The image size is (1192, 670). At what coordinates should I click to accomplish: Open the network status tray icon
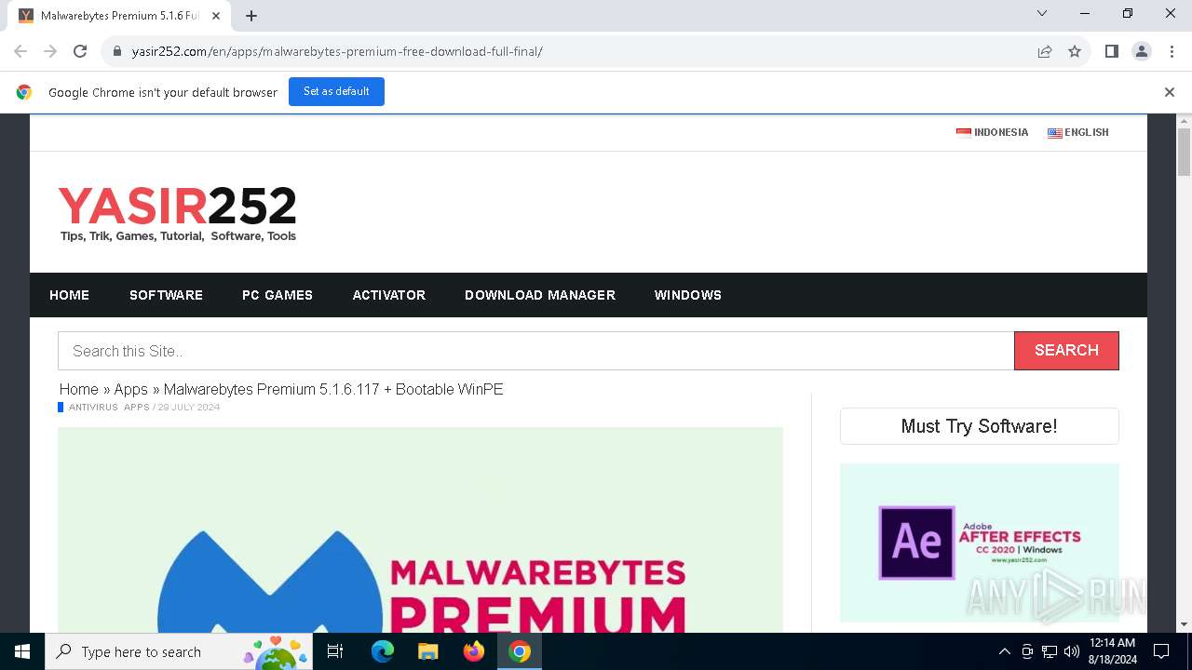pos(1050,651)
